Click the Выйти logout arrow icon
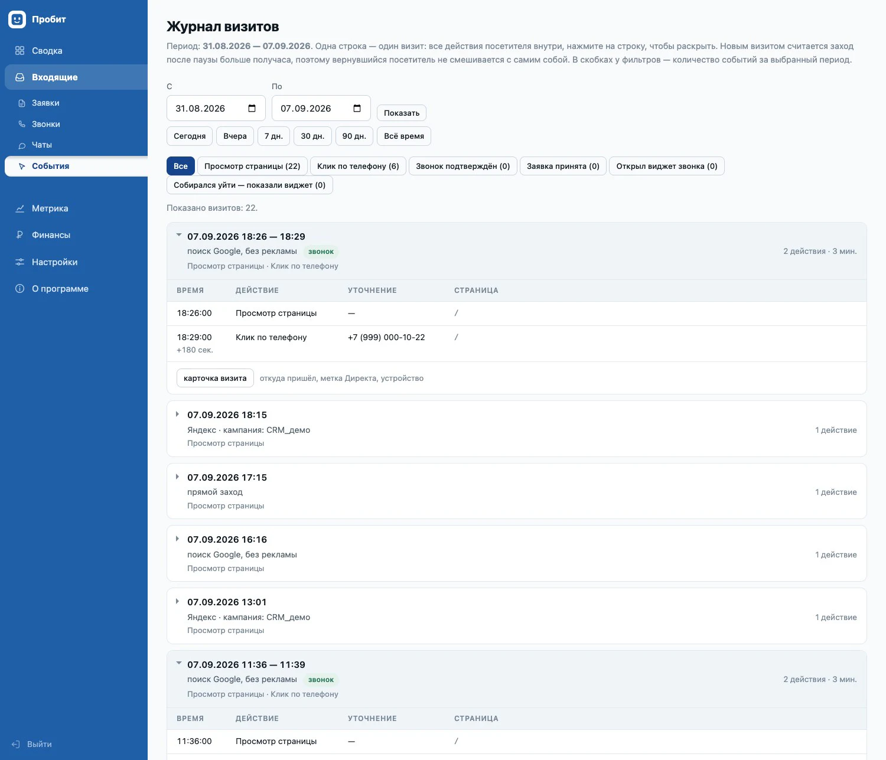Image resolution: width=886 pixels, height=760 pixels. click(16, 744)
